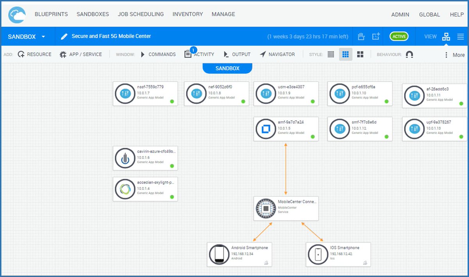Open the BLUEPRINTS menu
Screen dimensions: 469x277
[51, 14]
